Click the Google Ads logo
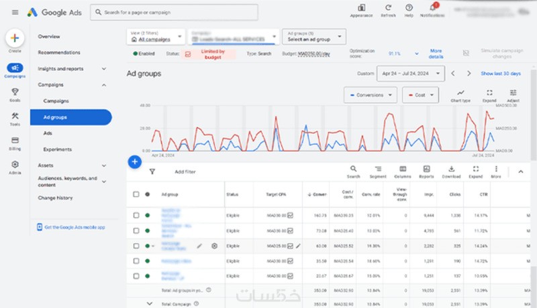The width and height of the screenshot is (537, 308). [54, 12]
